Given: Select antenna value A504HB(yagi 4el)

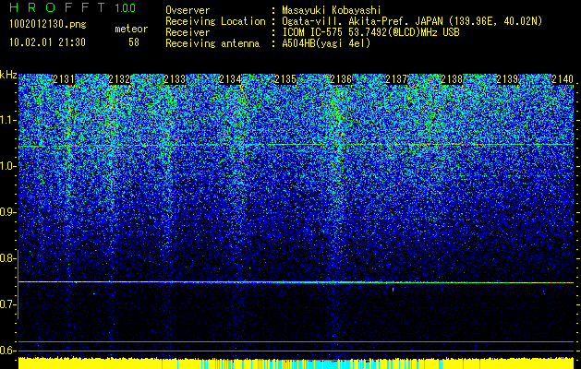Looking at the screenshot, I should click(326, 43).
